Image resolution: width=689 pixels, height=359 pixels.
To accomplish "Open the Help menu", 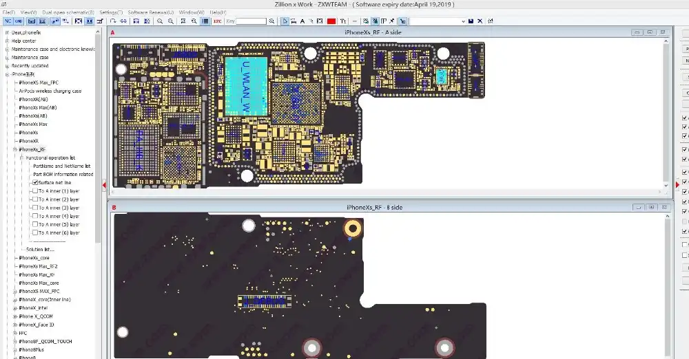I will click(218, 12).
